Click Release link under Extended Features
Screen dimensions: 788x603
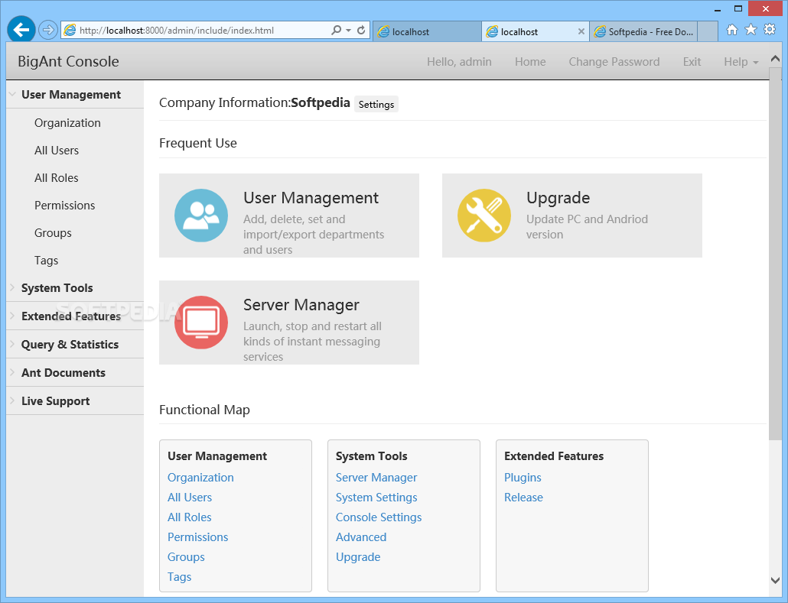click(x=523, y=498)
